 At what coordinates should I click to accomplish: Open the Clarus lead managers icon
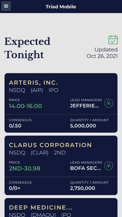pos(109,166)
